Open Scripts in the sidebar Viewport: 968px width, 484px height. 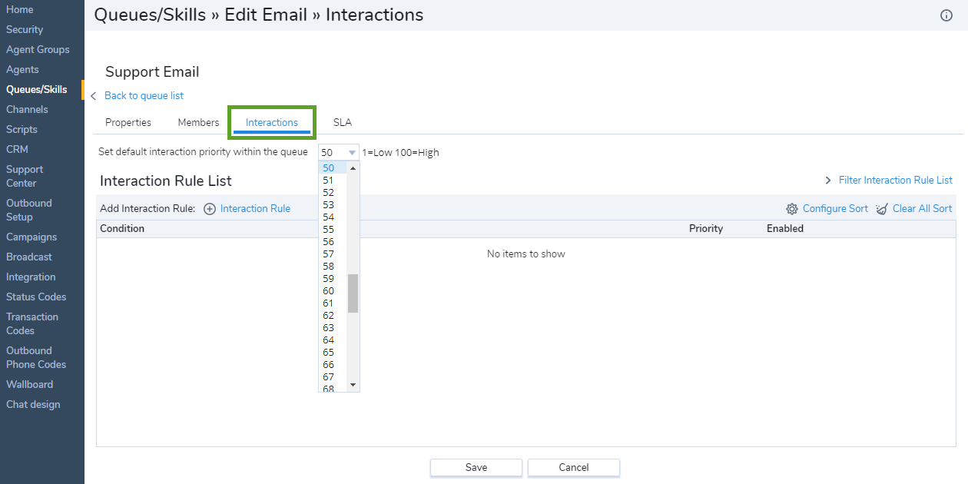pyautogui.click(x=22, y=129)
